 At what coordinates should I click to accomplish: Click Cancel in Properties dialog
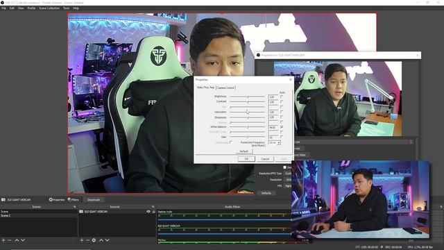(265, 159)
